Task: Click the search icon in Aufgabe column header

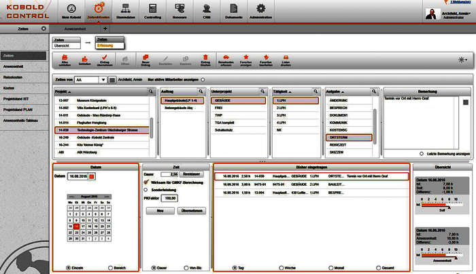Action: [374, 92]
